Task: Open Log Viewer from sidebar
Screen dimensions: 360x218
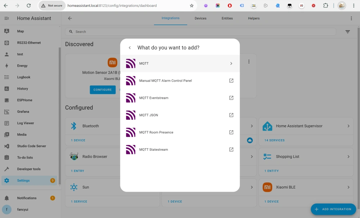Action: [30, 123]
